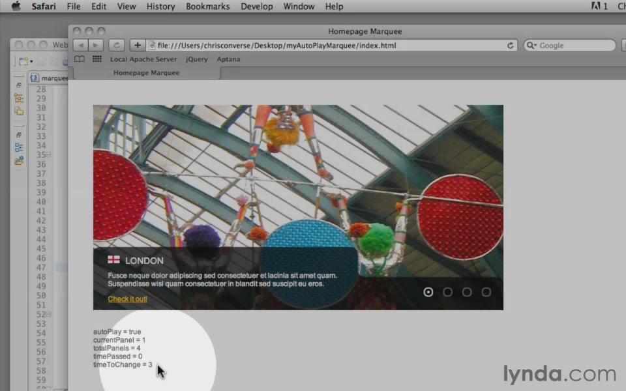The width and height of the screenshot is (626, 391).
Task: Open the Help menu
Action: coord(334,7)
